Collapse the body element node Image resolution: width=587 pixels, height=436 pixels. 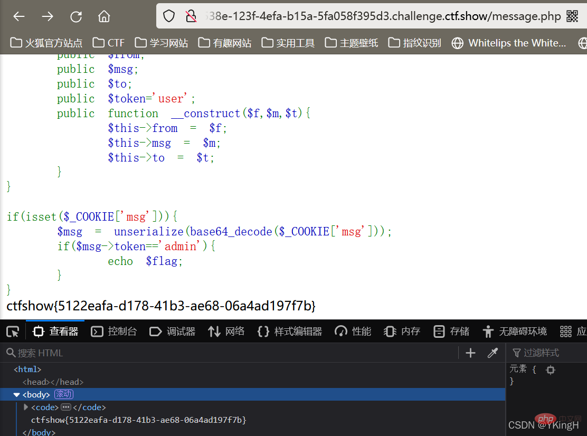coord(16,395)
